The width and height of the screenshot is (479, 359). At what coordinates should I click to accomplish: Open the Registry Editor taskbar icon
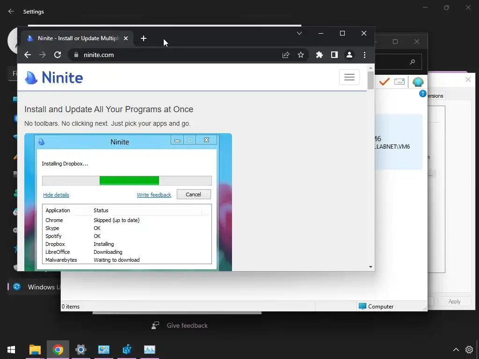click(x=127, y=350)
